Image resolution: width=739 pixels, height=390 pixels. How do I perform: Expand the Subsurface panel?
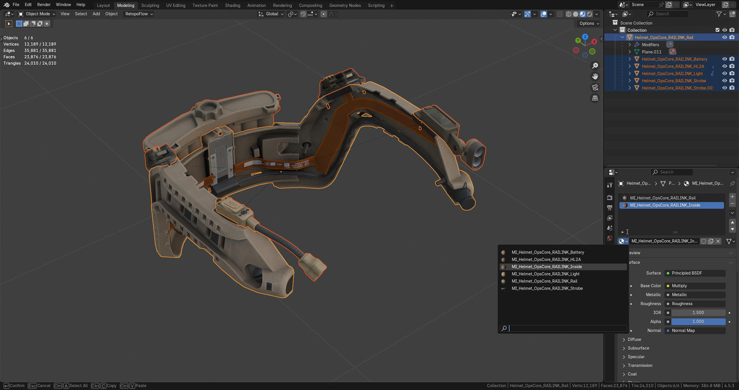(638, 348)
